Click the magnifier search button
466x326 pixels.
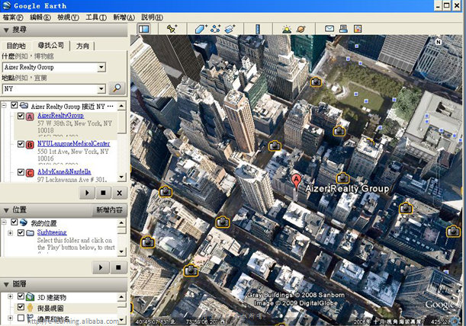point(117,88)
